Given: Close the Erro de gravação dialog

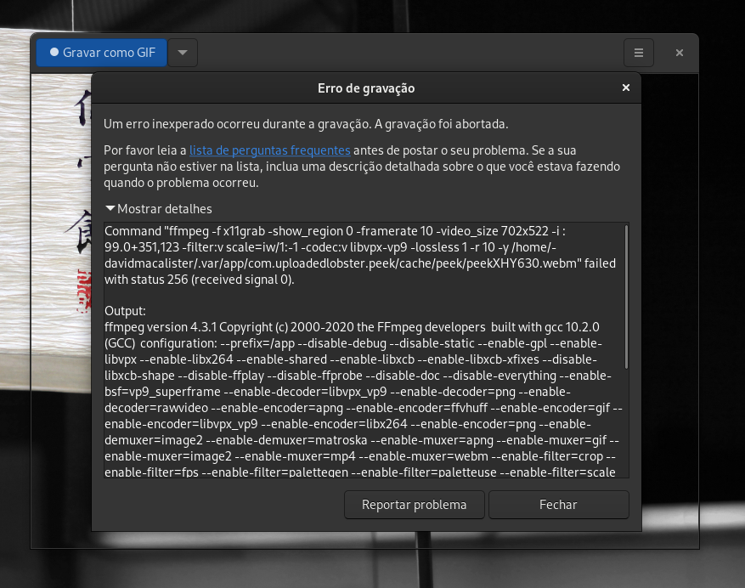Looking at the screenshot, I should (626, 88).
